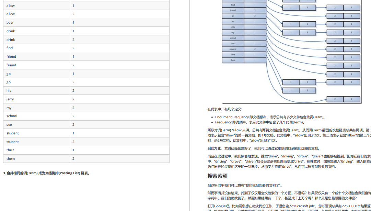Click the document ID value in the school row
371x211 pixels.
point(73,116)
